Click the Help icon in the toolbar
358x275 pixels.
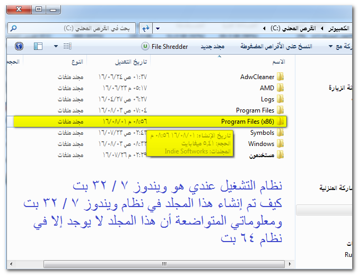click(x=19, y=46)
